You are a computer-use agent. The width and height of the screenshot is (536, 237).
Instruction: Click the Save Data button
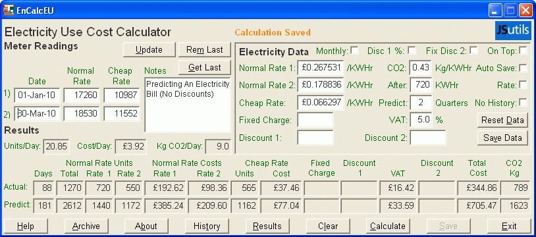pos(502,138)
